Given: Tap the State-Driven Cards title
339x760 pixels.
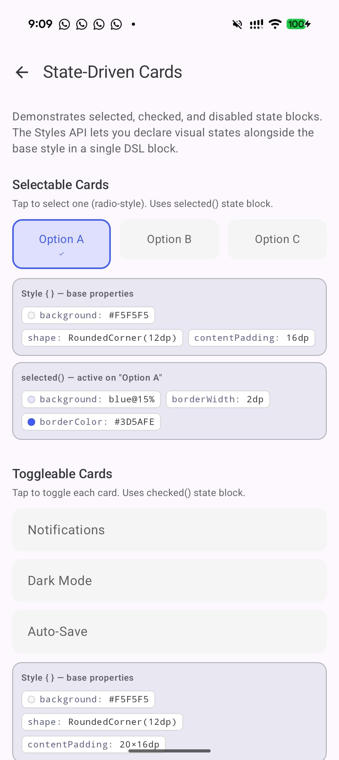Looking at the screenshot, I should click(x=112, y=72).
